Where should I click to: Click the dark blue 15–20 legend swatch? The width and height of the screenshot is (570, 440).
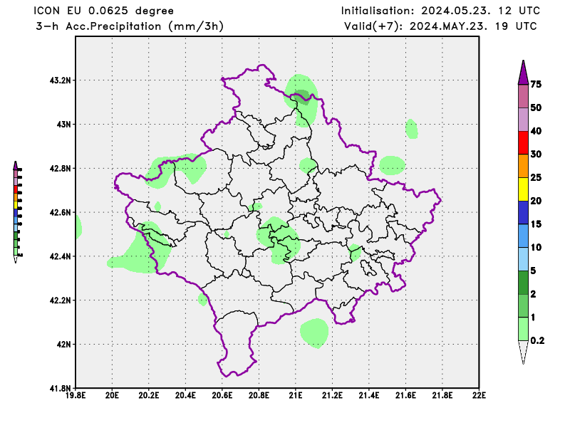pos(523,213)
